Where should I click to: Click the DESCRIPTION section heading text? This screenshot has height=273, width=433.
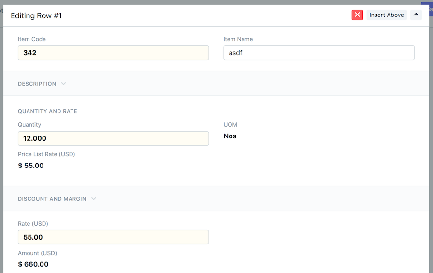pos(37,84)
